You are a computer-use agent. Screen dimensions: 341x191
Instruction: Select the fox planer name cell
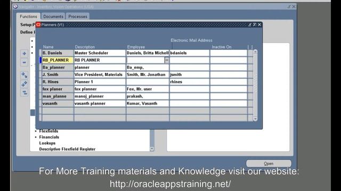click(x=58, y=89)
